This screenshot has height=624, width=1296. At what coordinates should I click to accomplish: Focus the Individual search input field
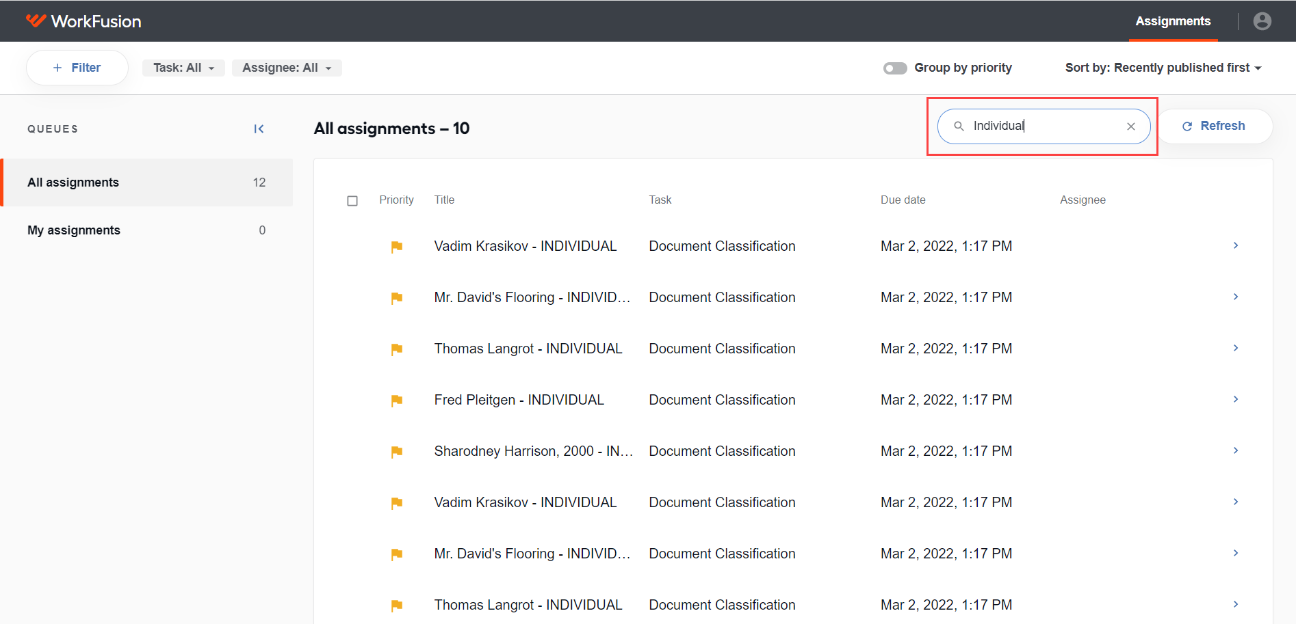(x=1044, y=126)
